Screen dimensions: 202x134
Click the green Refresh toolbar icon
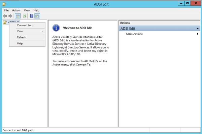pos(25,16)
